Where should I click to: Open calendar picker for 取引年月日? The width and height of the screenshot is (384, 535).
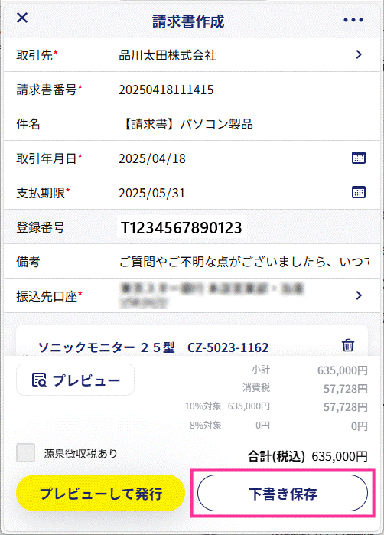click(359, 158)
